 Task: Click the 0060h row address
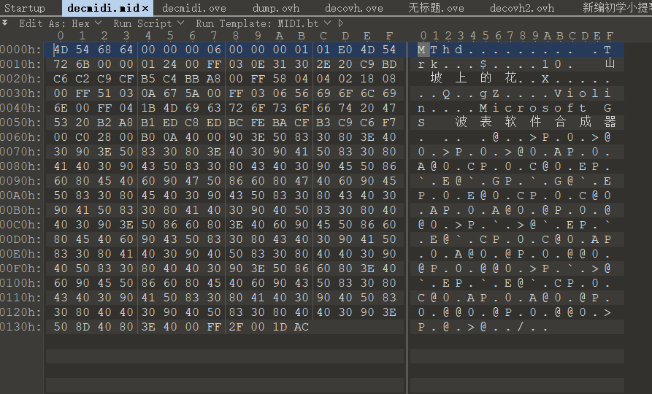[x=20, y=137]
